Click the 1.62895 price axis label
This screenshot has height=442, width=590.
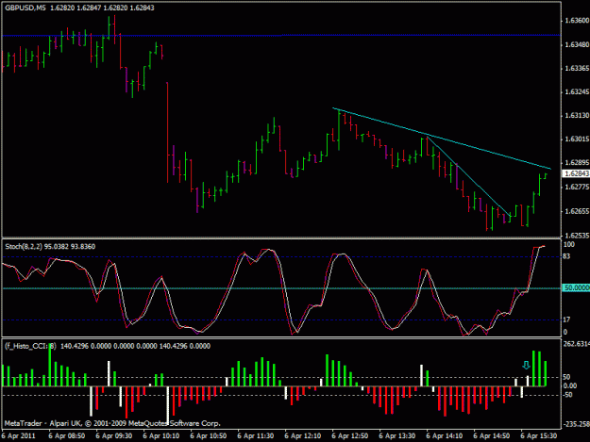[x=577, y=163]
